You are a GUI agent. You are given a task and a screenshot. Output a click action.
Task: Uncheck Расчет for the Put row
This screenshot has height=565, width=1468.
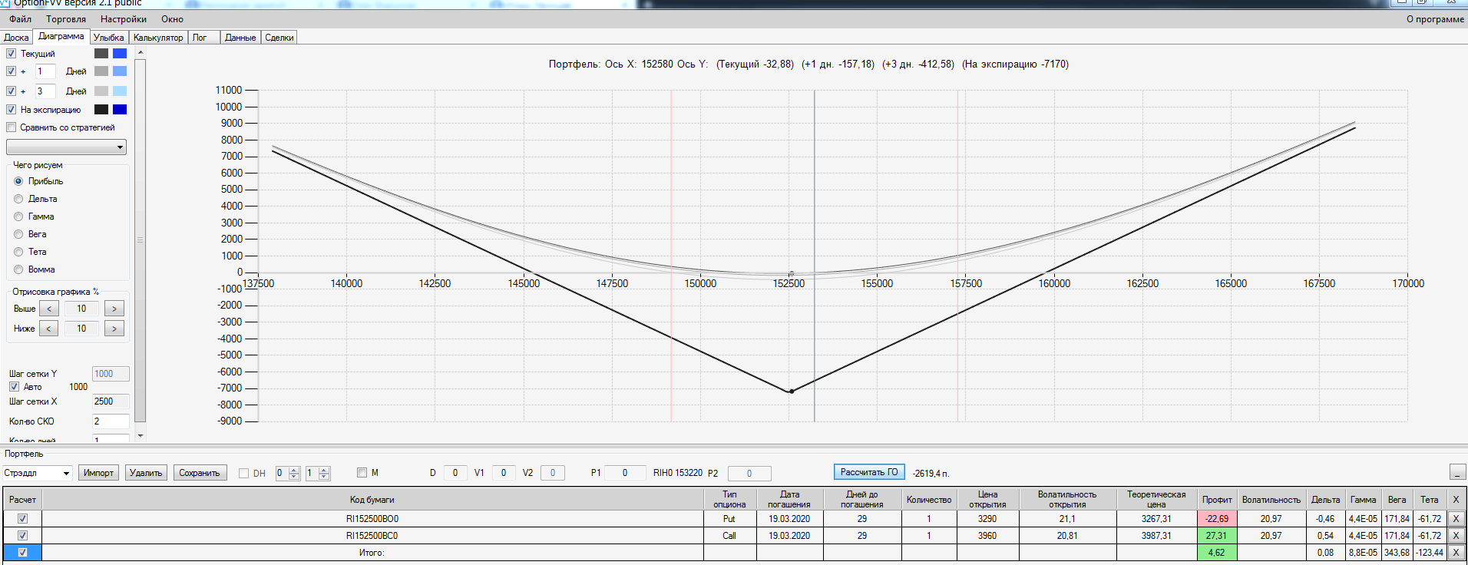tap(22, 519)
